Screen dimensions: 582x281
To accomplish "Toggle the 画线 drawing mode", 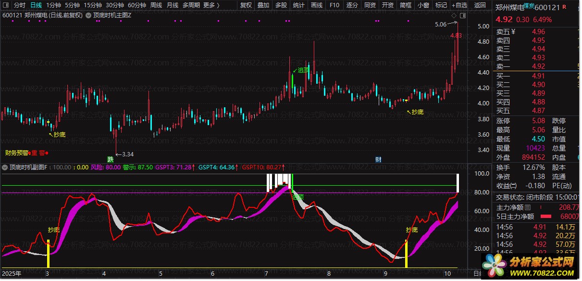I will 317,5.
